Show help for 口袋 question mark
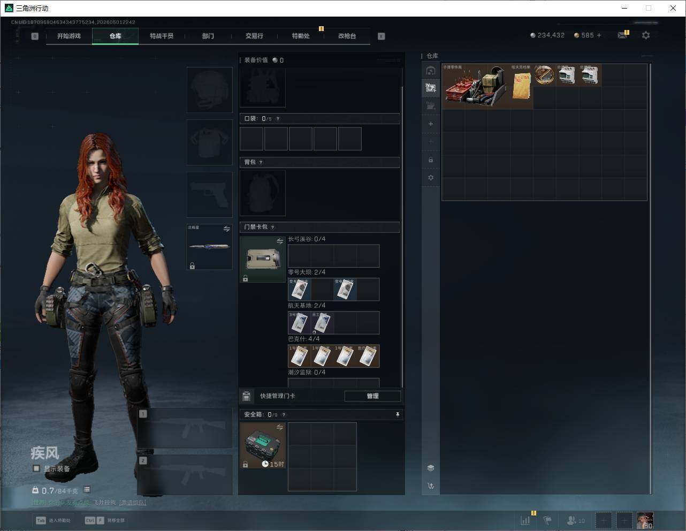The width and height of the screenshot is (686, 531). click(x=278, y=119)
